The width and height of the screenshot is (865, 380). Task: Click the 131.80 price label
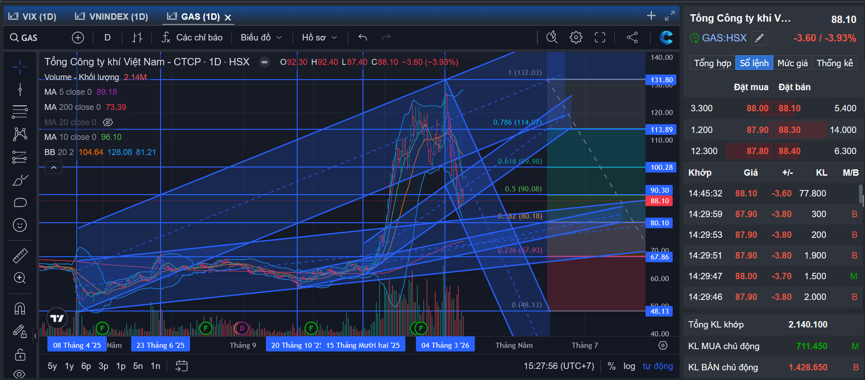662,80
